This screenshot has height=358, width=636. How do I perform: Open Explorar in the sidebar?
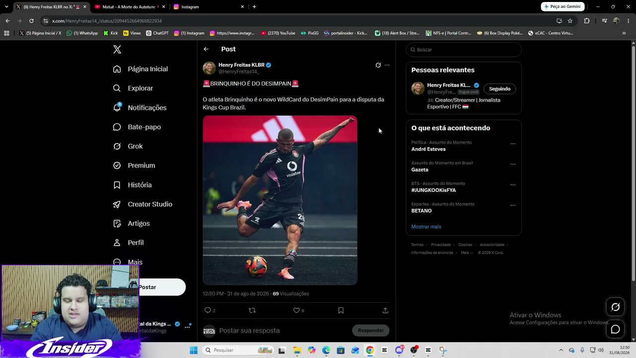133,88
